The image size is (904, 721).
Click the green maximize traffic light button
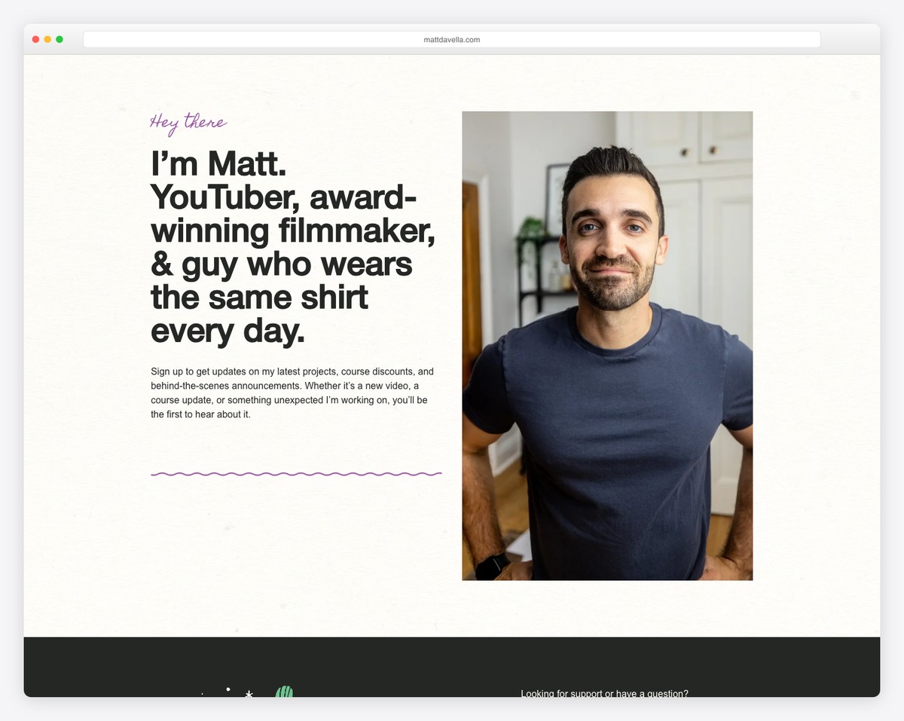pyautogui.click(x=60, y=38)
